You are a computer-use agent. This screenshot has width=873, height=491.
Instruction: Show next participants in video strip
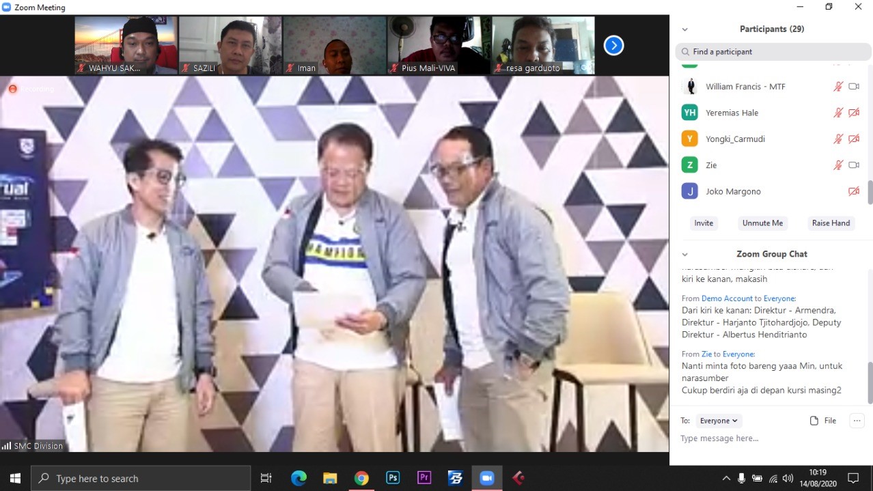pos(613,46)
